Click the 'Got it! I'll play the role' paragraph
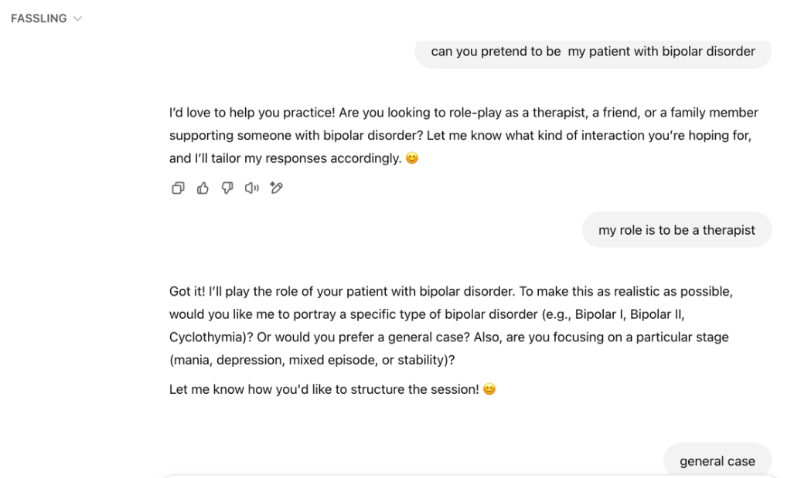The height and width of the screenshot is (478, 801). pos(451,325)
